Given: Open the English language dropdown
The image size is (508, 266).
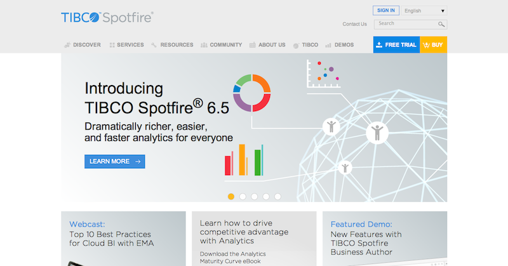Looking at the screenshot, I should pos(424,11).
